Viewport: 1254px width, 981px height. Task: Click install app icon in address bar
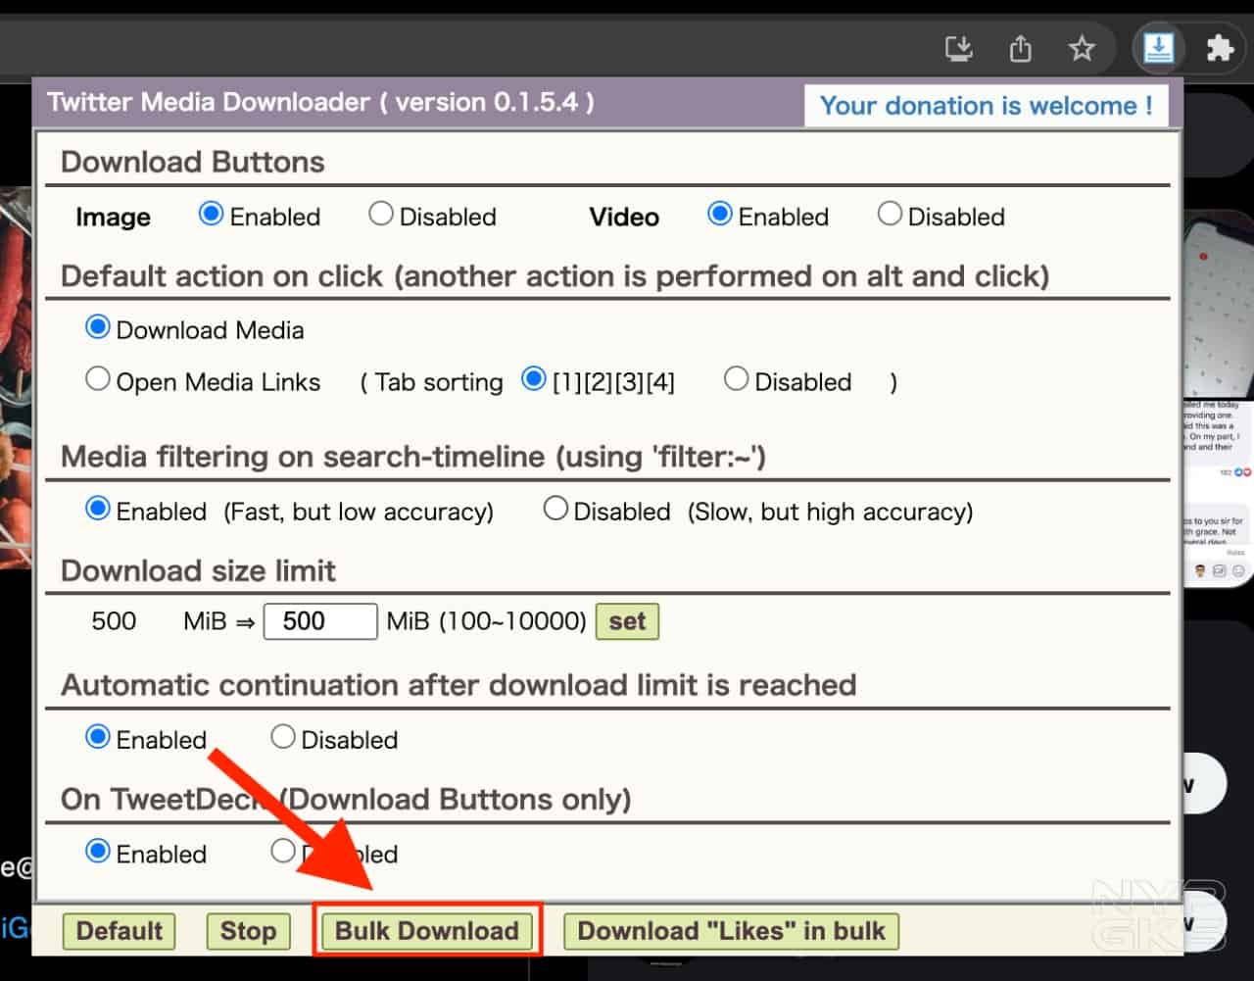[959, 48]
